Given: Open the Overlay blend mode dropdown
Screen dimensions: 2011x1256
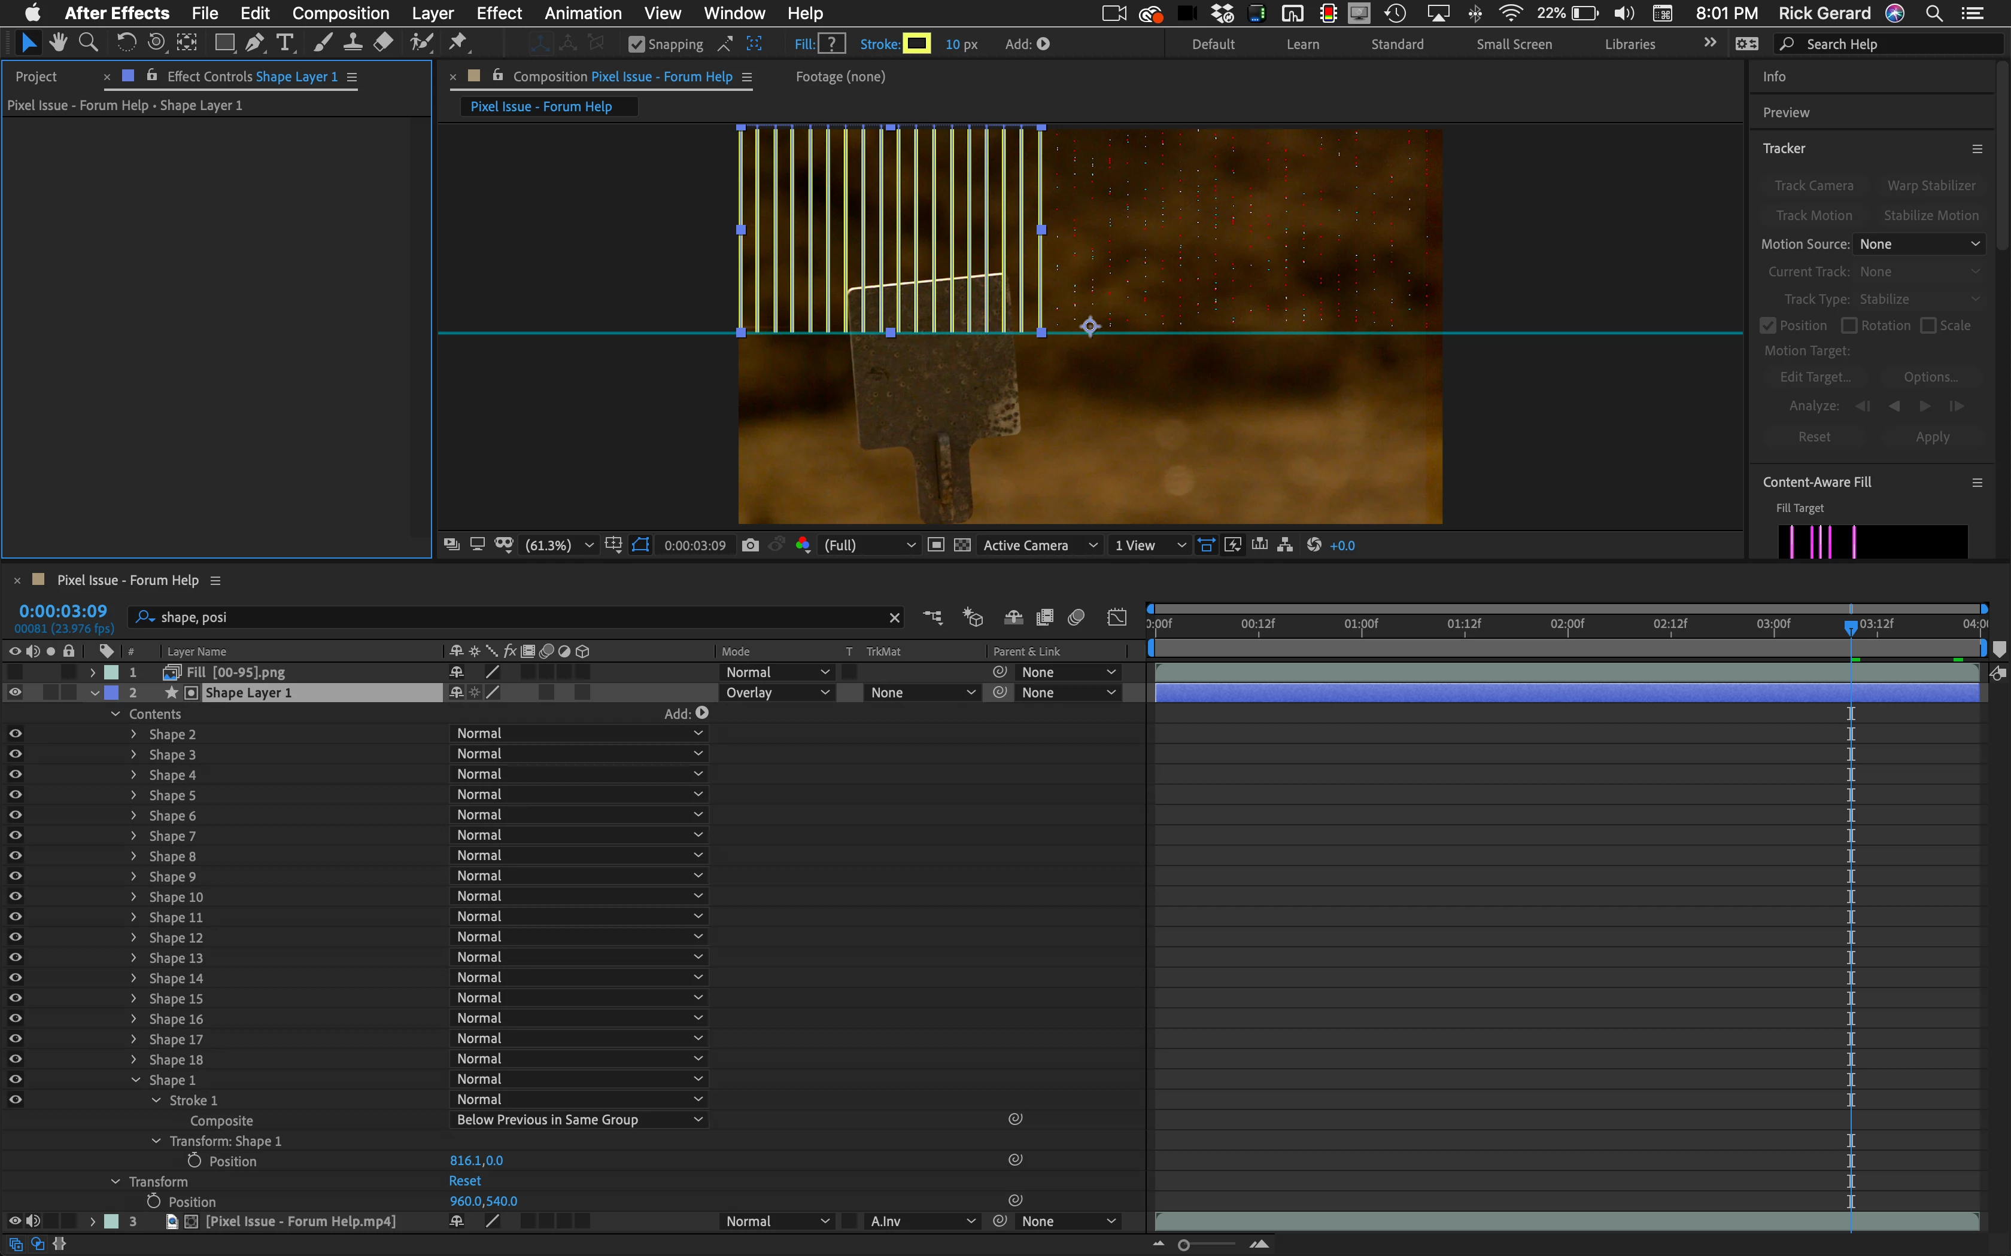Looking at the screenshot, I should click(x=776, y=693).
